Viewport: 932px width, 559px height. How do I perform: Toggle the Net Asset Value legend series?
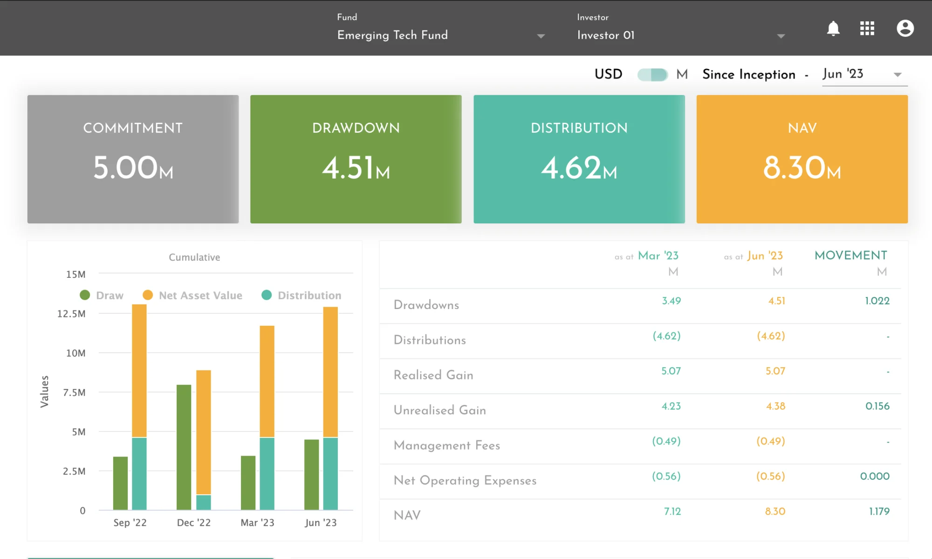[x=192, y=296]
